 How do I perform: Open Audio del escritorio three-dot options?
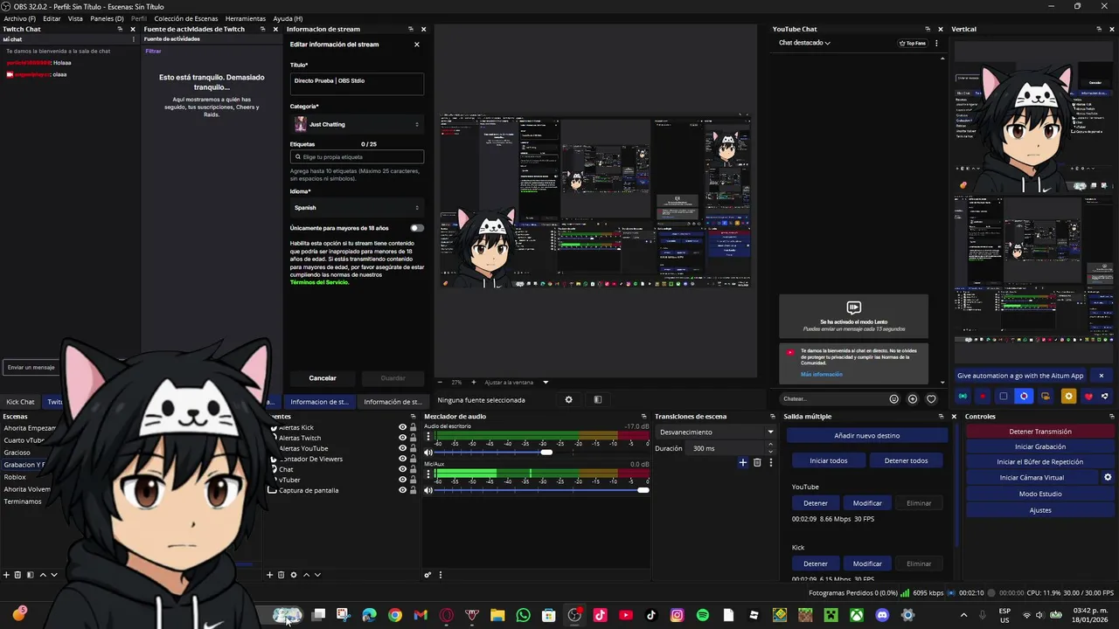pyautogui.click(x=428, y=436)
